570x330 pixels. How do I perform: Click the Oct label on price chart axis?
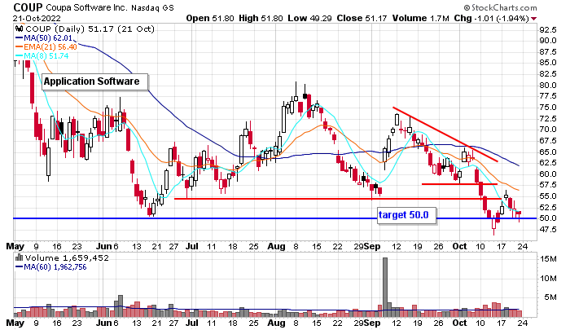pyautogui.click(x=459, y=247)
